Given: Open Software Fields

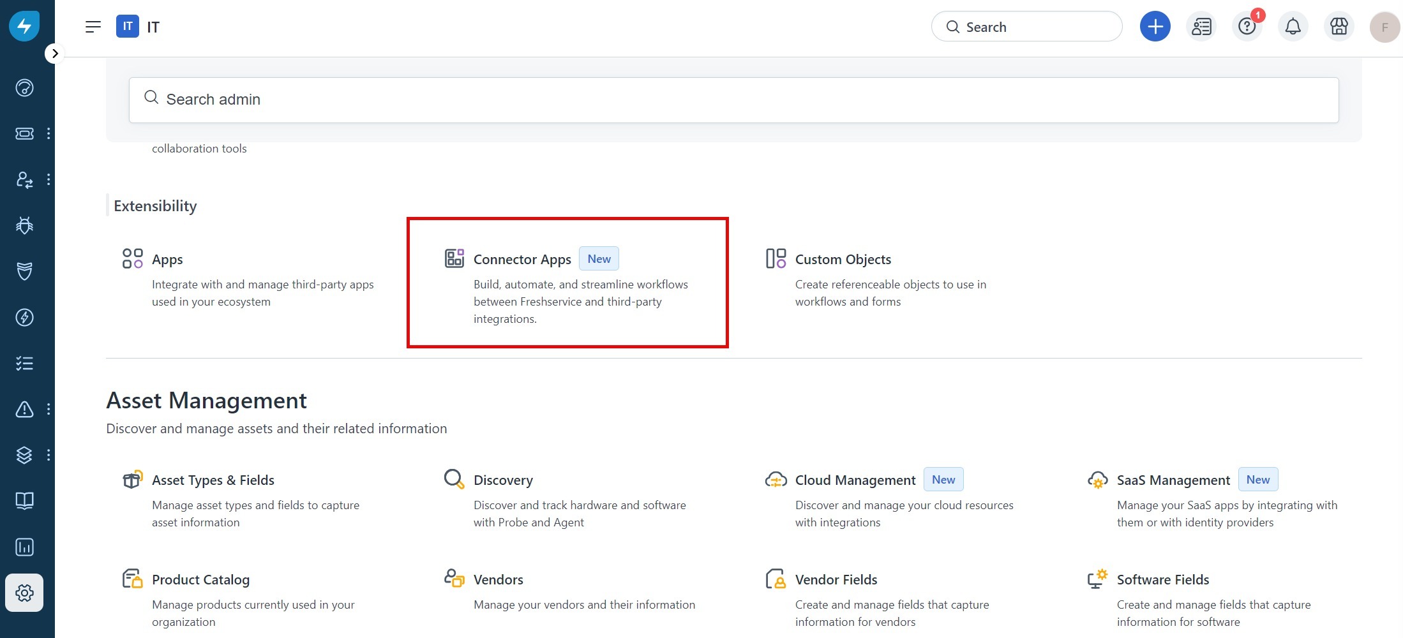Looking at the screenshot, I should (x=1163, y=580).
